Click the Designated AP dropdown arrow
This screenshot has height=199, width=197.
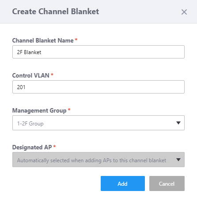coord(178,160)
